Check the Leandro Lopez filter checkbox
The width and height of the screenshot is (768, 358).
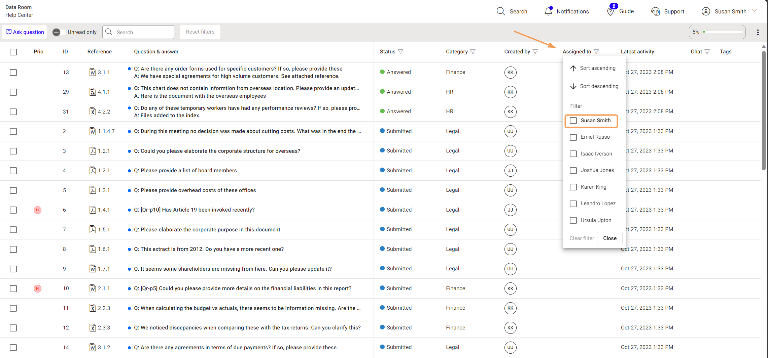coord(573,204)
